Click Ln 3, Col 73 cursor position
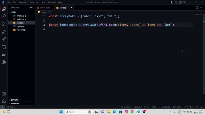This screenshot has width=205, height=115. (x=126, y=107)
